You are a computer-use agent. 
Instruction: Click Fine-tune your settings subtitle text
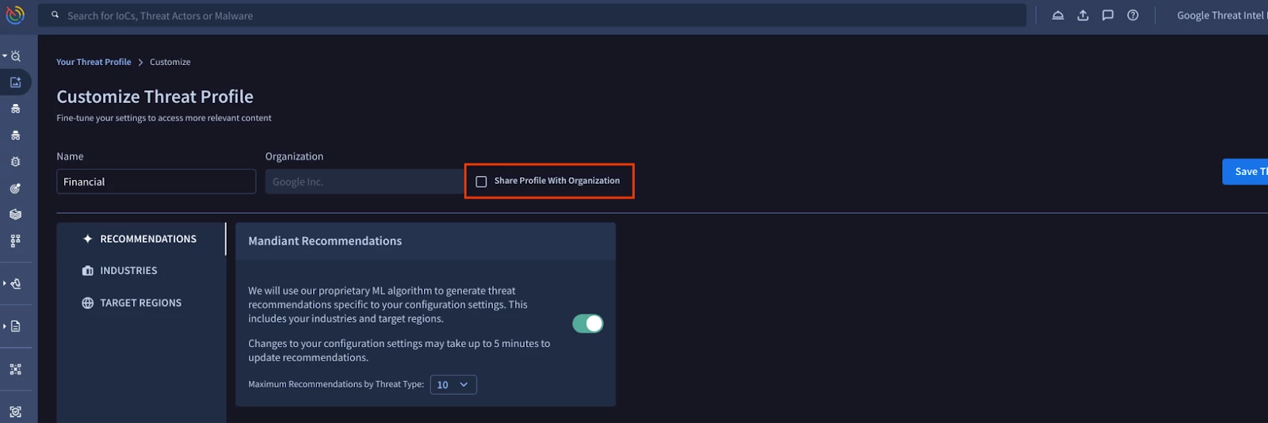click(x=164, y=118)
